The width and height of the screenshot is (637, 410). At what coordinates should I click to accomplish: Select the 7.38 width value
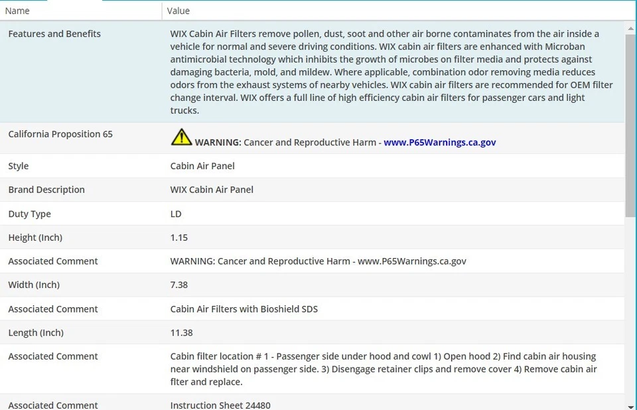click(178, 285)
